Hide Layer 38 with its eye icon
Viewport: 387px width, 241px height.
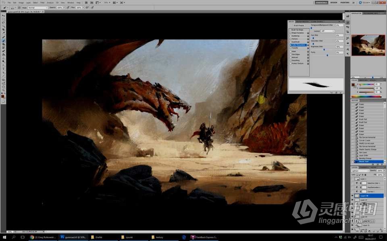point(352,196)
